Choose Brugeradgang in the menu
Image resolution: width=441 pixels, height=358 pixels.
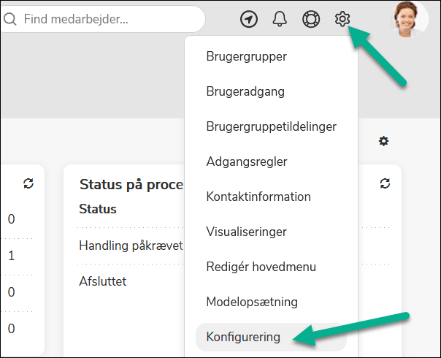(x=245, y=91)
